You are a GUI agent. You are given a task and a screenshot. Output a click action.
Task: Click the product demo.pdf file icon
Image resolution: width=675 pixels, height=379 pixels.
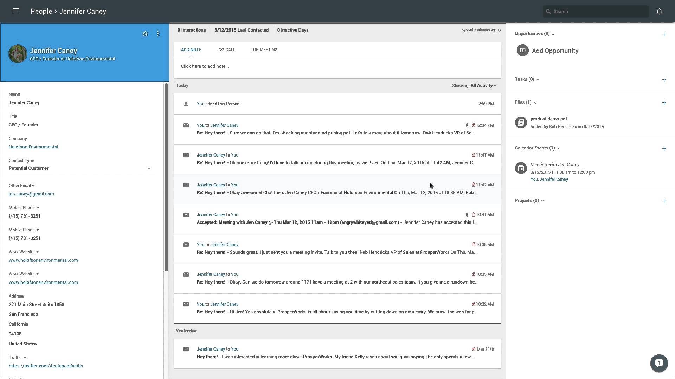521,122
